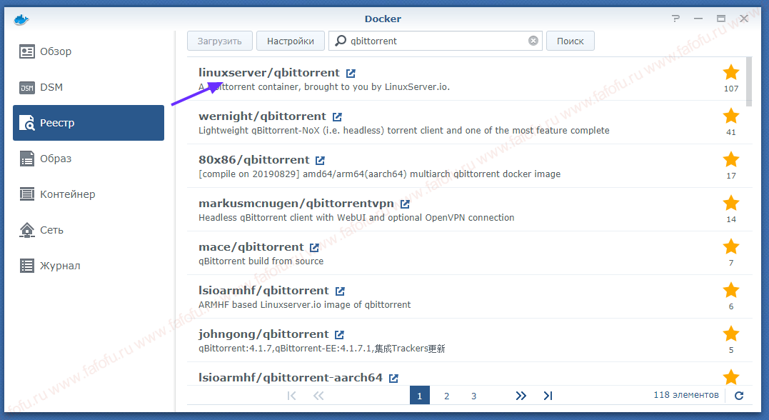Open external link for markusmcnugen/qbittorrentvpn
Viewport: 769px width, 420px height.
[x=405, y=204]
